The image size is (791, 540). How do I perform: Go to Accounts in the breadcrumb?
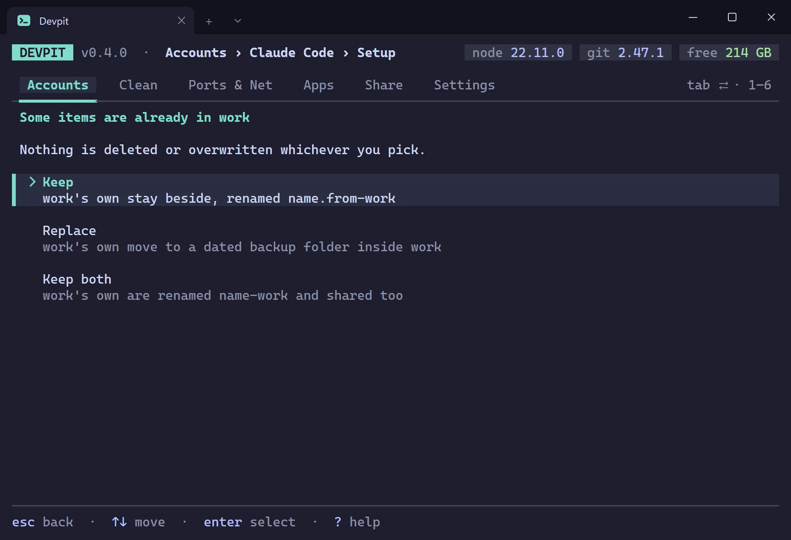point(196,53)
